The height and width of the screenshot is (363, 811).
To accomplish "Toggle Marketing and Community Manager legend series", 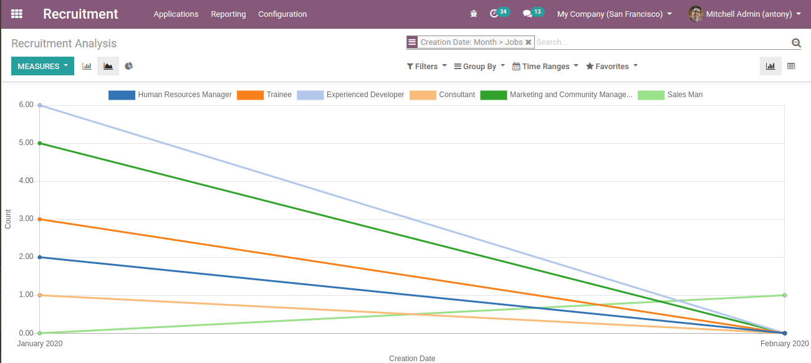I will (x=556, y=95).
